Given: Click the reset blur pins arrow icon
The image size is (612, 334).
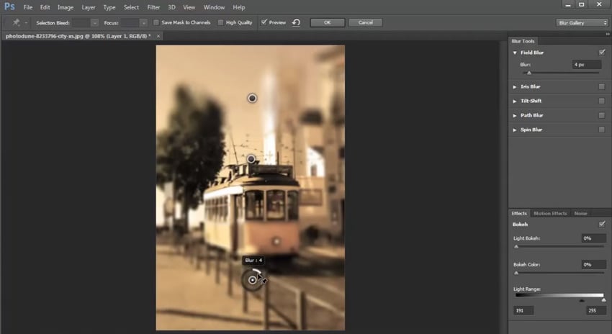Looking at the screenshot, I should click(x=296, y=22).
